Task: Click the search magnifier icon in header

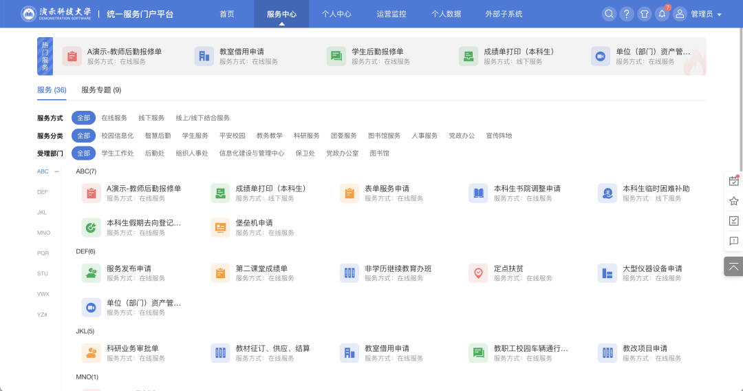Action: 609,14
